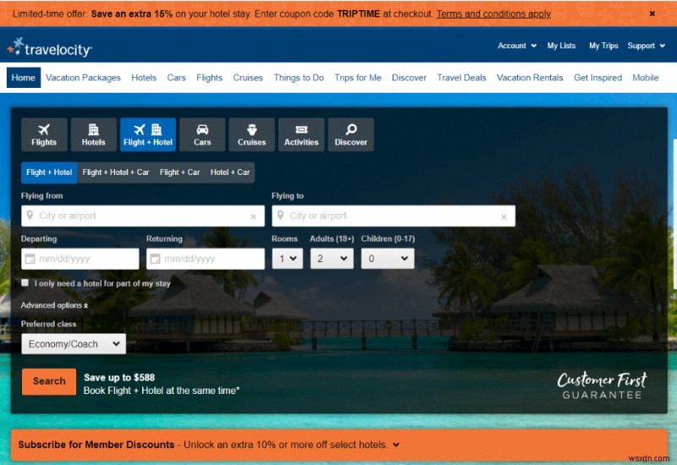Open Get Inspired in the nav bar
This screenshot has height=465, width=677.
tap(597, 78)
